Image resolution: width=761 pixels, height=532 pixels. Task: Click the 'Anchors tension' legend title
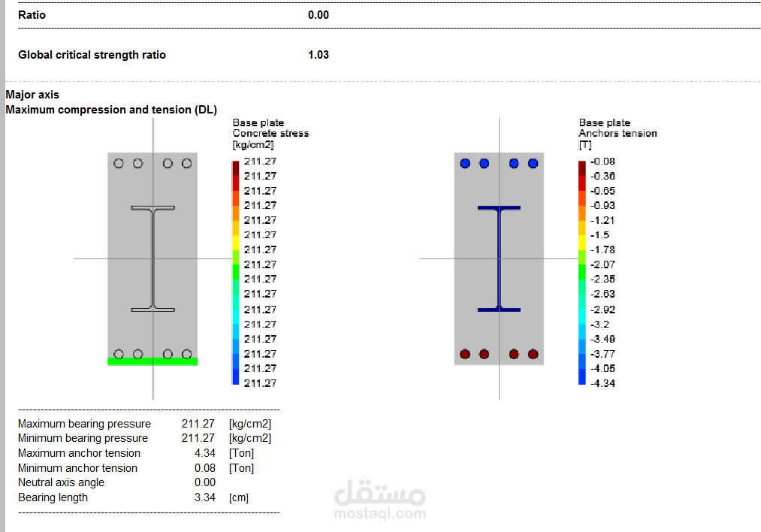point(618,133)
